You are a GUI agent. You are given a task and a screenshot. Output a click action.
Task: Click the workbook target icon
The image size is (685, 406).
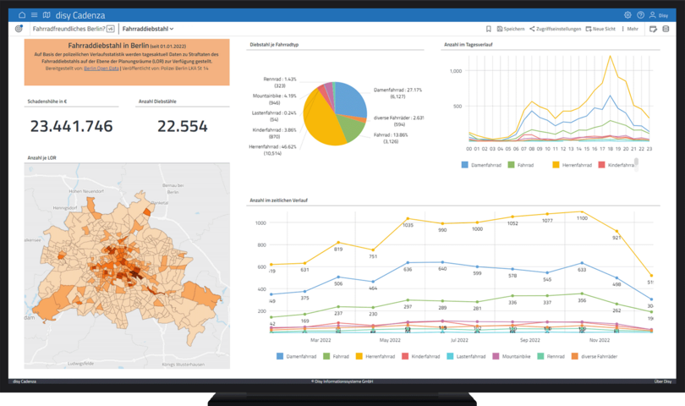coord(19,29)
